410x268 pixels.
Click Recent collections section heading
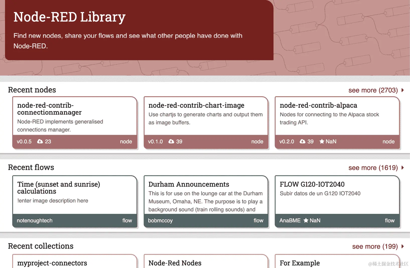pos(41,246)
